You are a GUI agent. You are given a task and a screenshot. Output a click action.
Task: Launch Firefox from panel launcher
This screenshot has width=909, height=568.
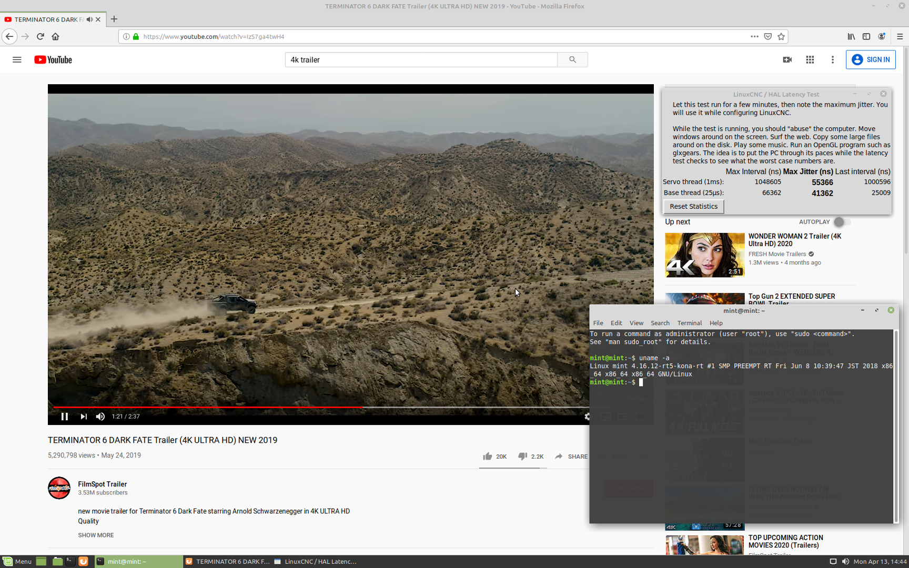click(83, 562)
